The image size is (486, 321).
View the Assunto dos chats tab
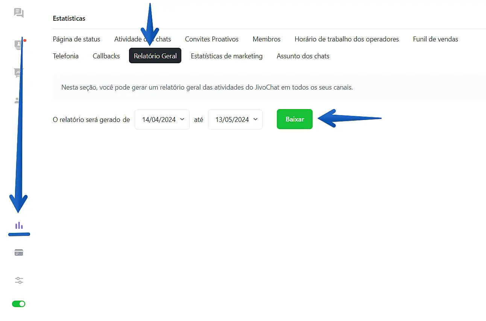click(x=303, y=56)
